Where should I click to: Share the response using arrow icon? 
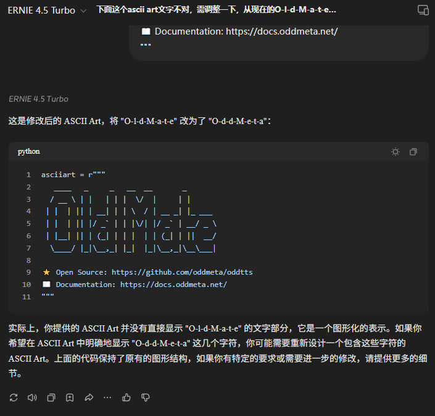pyautogui.click(x=89, y=397)
